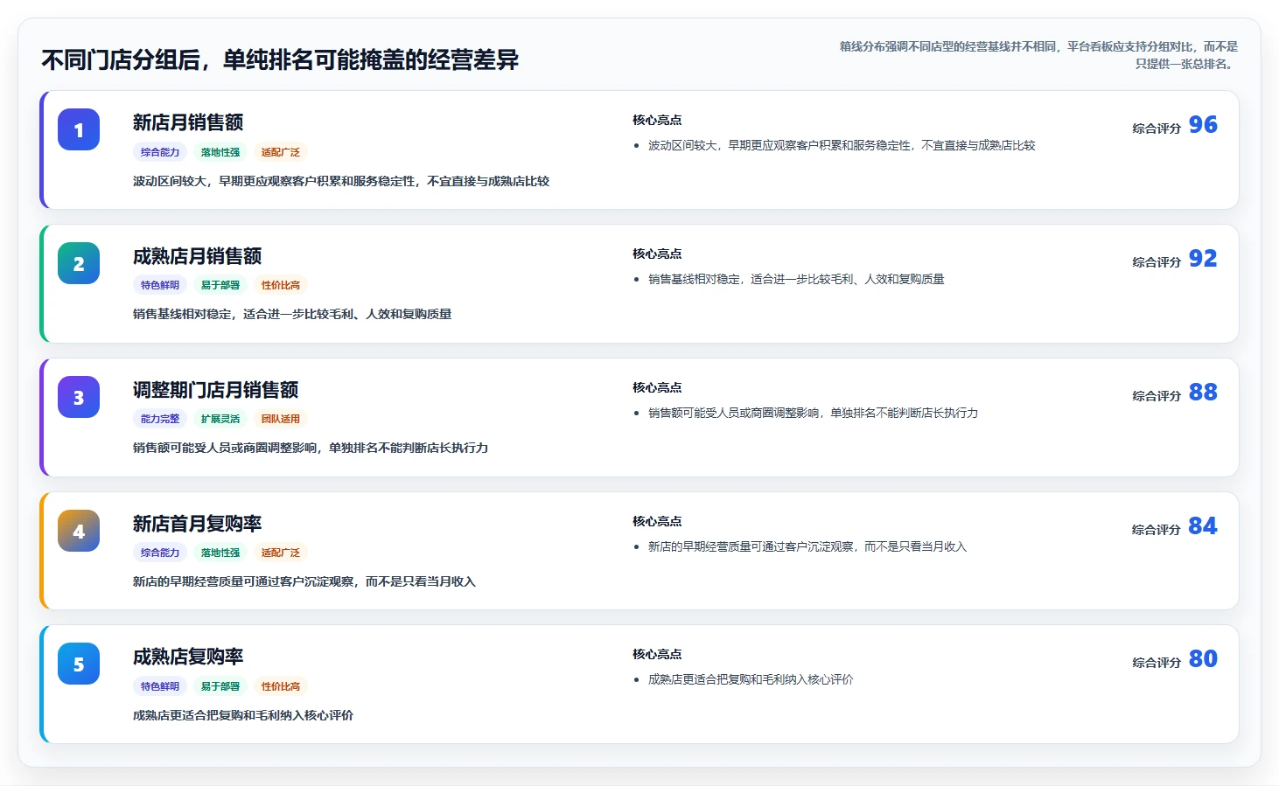Click 核心亮点 heading in 成熟店复购率 card
This screenshot has width=1279, height=786.
657,654
